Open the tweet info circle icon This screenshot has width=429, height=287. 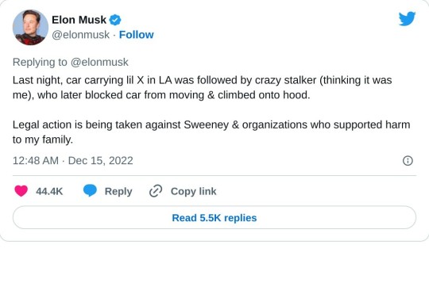(408, 161)
